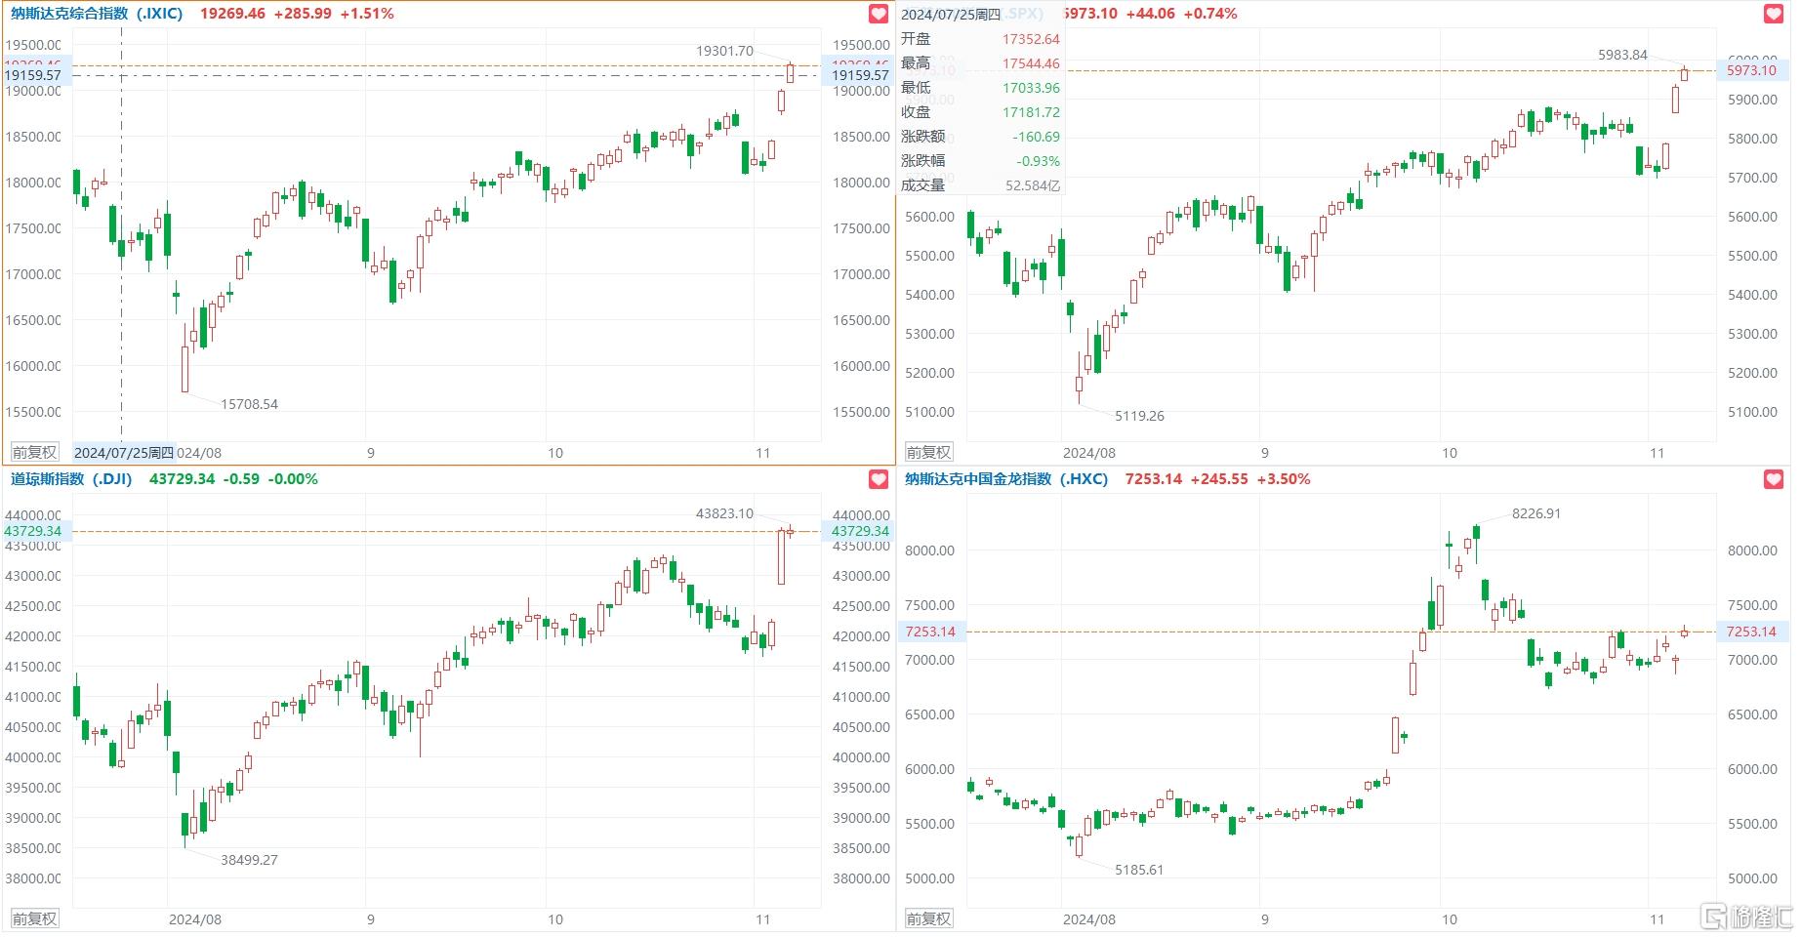Viewport: 1801px width, 938px height.
Task: Toggle favorite heart on S&P 500 chart
Action: pyautogui.click(x=1774, y=15)
